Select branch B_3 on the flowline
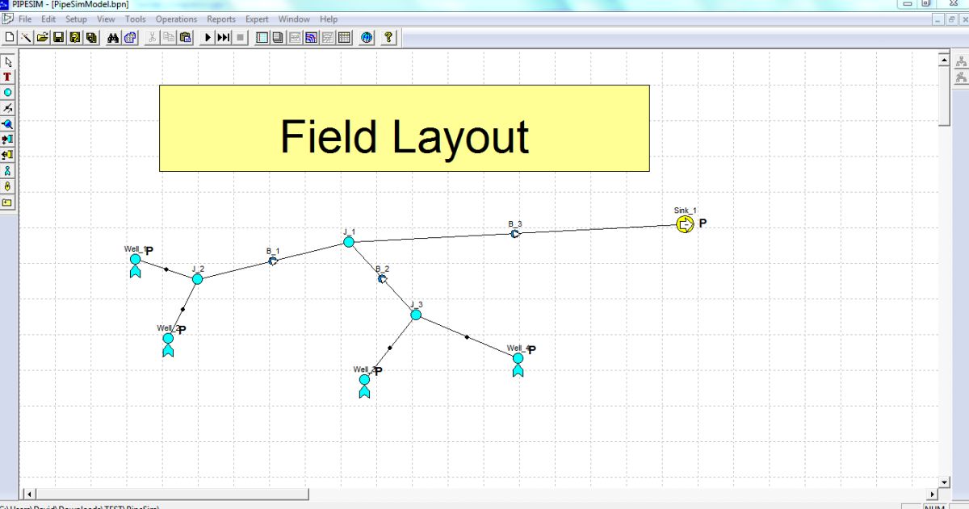The image size is (969, 509). [x=514, y=233]
